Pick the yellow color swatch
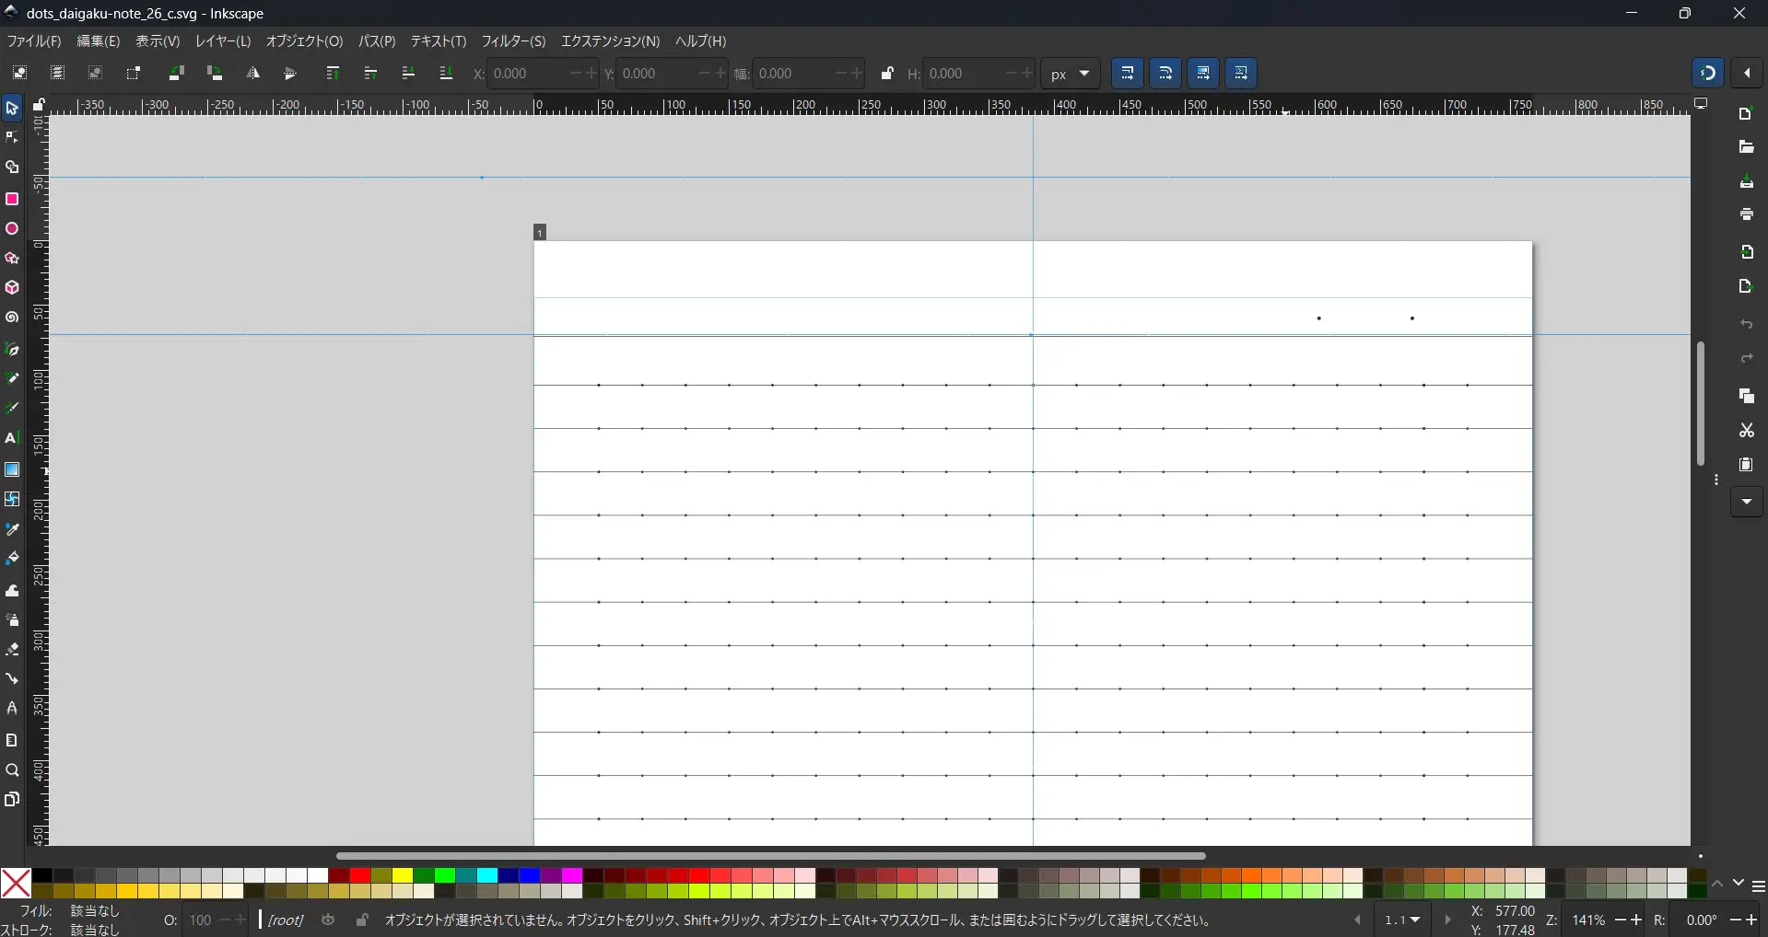Viewport: 1768px width, 937px height. tap(403, 875)
